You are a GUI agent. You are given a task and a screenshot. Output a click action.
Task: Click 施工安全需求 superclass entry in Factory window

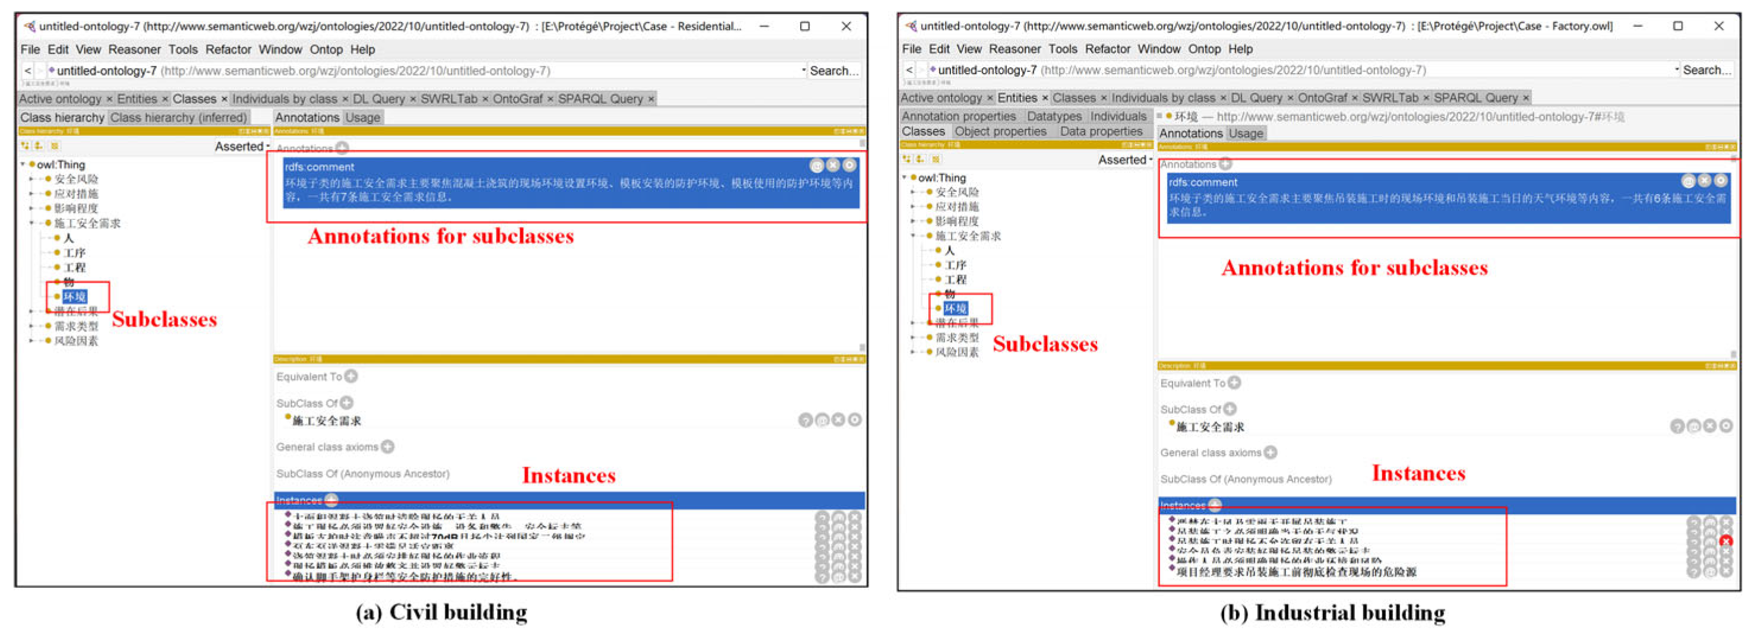click(x=1209, y=427)
